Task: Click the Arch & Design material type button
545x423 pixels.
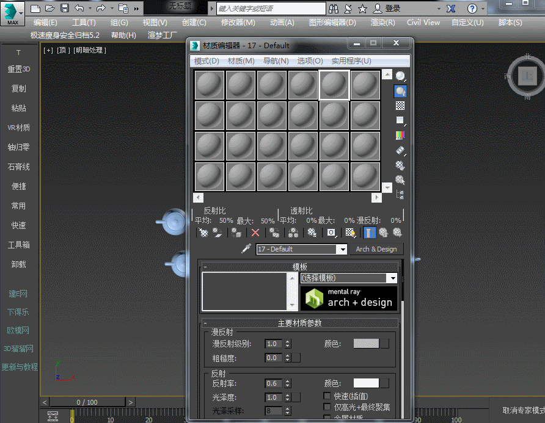Action: tap(376, 249)
